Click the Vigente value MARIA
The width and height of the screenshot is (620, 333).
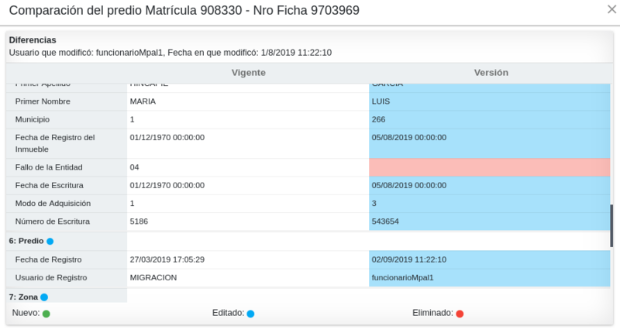(143, 101)
